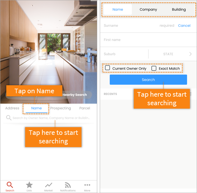This screenshot has height=193, width=197.
Task: Click into the First name field
Action: click(148, 40)
